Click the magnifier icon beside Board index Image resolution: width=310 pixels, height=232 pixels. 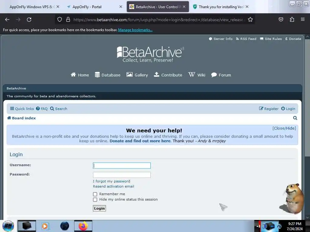pyautogui.click(x=295, y=118)
